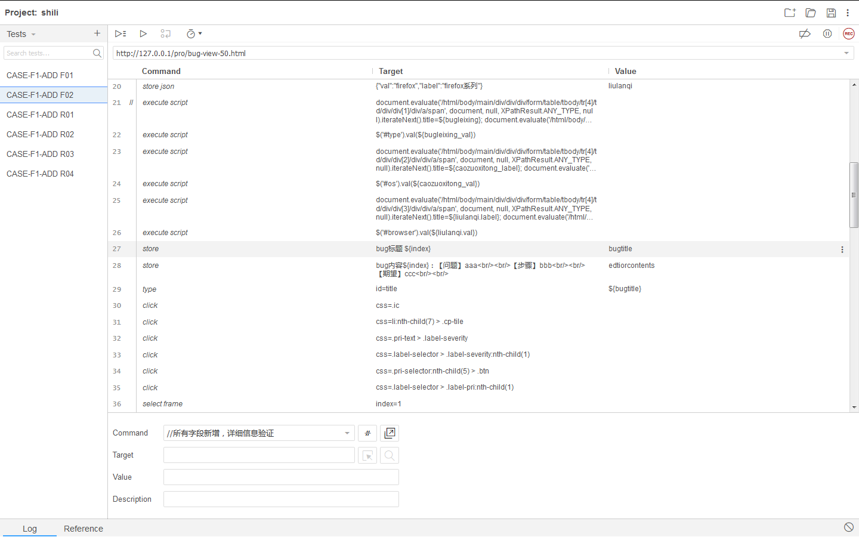Pause test execution with the pause icon
The image size is (859, 537).
tap(827, 33)
